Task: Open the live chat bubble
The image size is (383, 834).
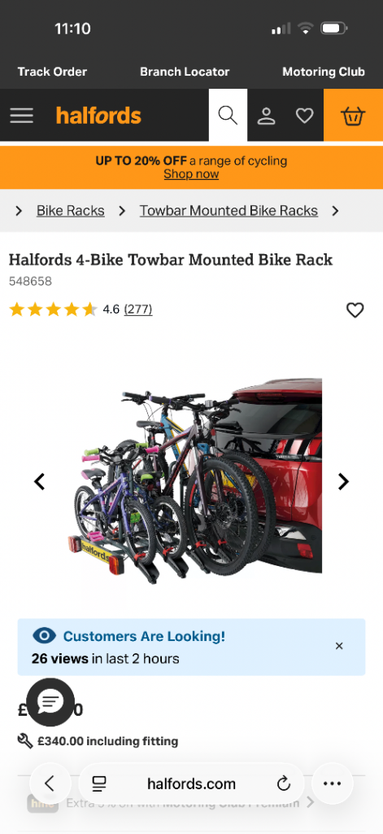Action: 50,702
